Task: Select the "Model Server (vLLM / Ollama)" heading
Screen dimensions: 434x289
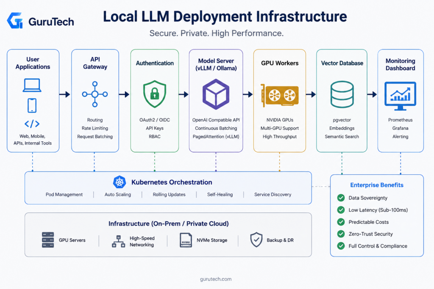Action: (x=216, y=64)
